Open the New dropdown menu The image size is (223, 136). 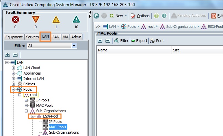pos(118,16)
